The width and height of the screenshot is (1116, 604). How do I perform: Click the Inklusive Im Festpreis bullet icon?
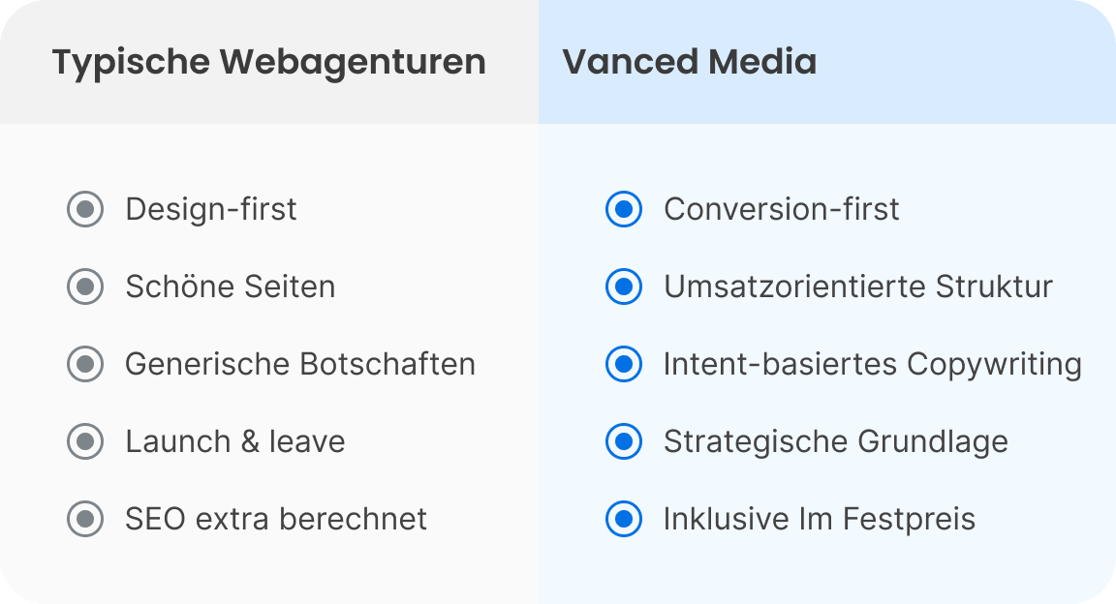tap(624, 519)
